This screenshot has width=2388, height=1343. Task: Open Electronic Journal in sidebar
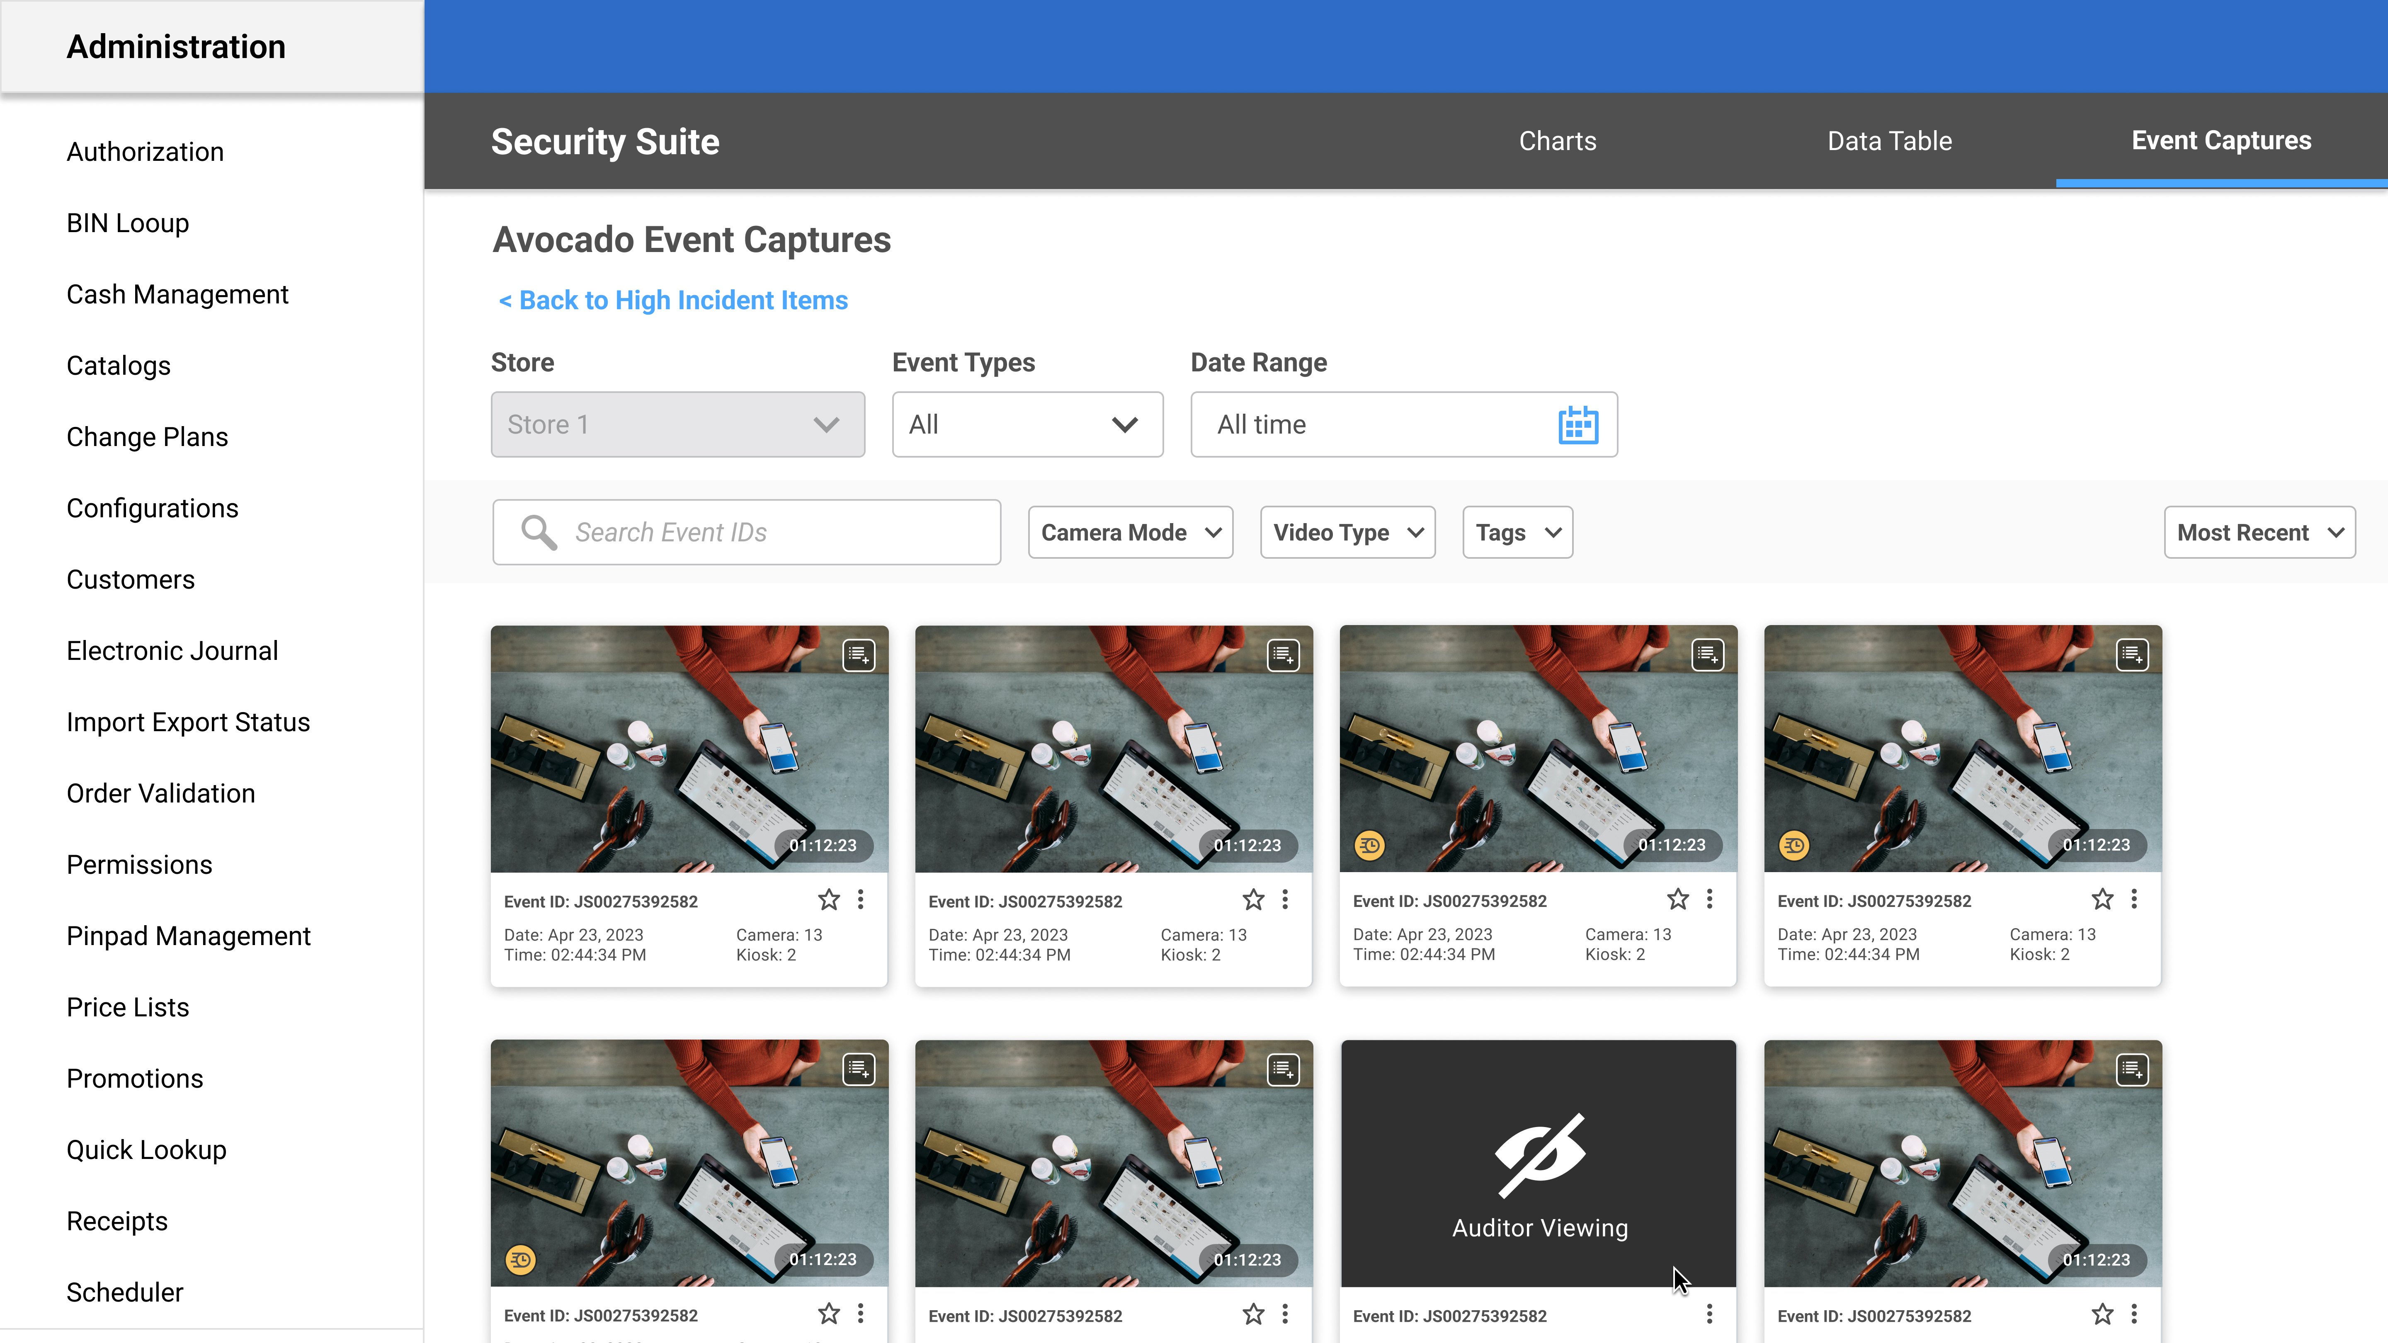tap(172, 651)
